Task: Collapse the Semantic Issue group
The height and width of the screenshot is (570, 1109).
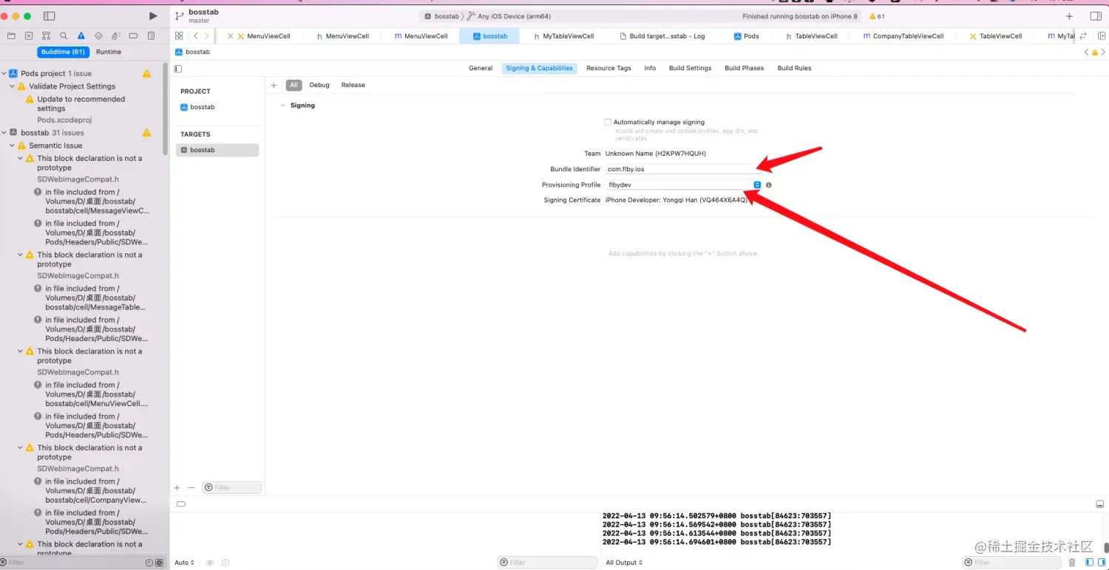Action: coord(13,145)
